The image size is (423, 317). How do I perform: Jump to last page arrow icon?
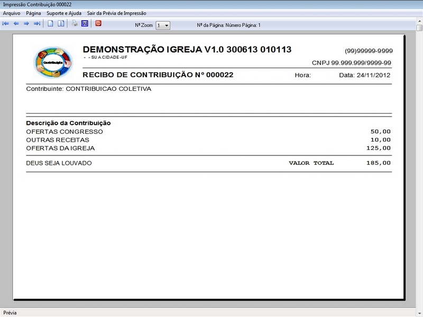(37, 24)
